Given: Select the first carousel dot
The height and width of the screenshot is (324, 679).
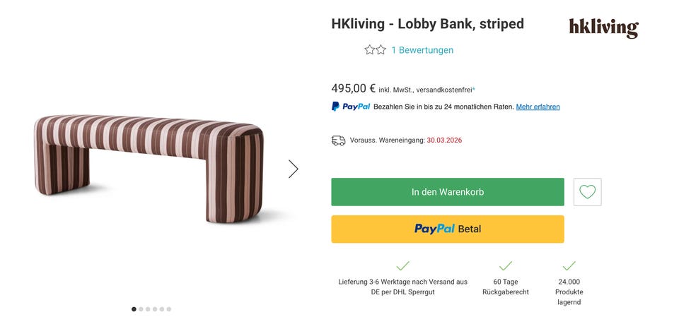Looking at the screenshot, I should (134, 309).
